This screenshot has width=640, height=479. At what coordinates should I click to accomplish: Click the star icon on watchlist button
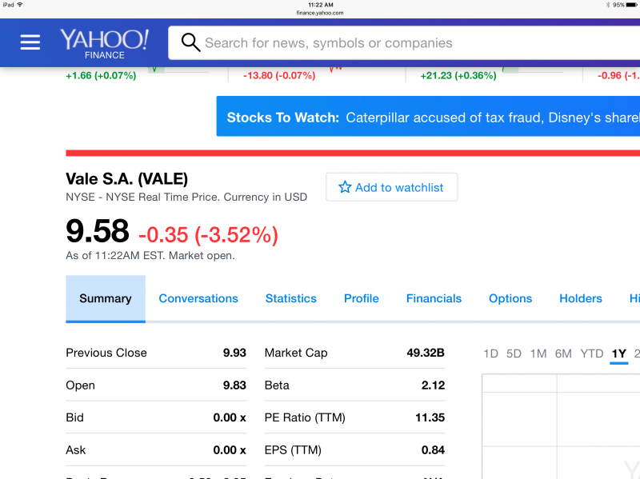coord(345,187)
